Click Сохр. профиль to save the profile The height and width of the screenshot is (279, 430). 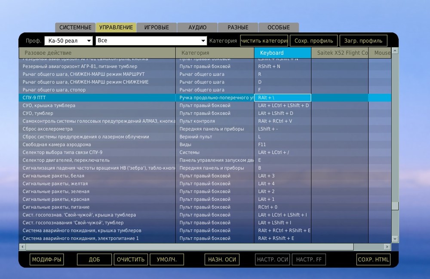314,40
